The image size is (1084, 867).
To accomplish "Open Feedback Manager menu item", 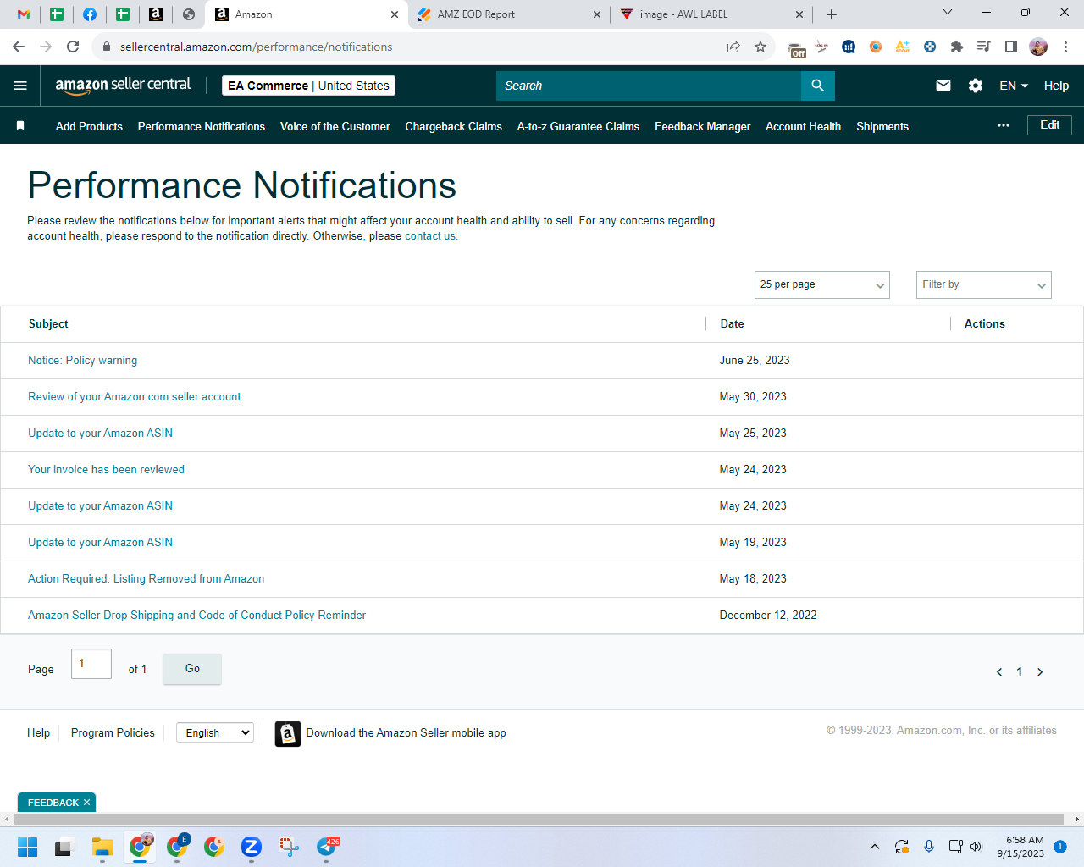I will (702, 126).
